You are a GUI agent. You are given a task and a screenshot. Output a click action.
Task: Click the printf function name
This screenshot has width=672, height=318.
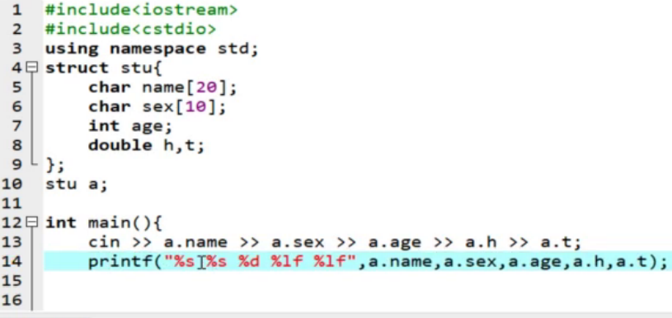point(120,261)
